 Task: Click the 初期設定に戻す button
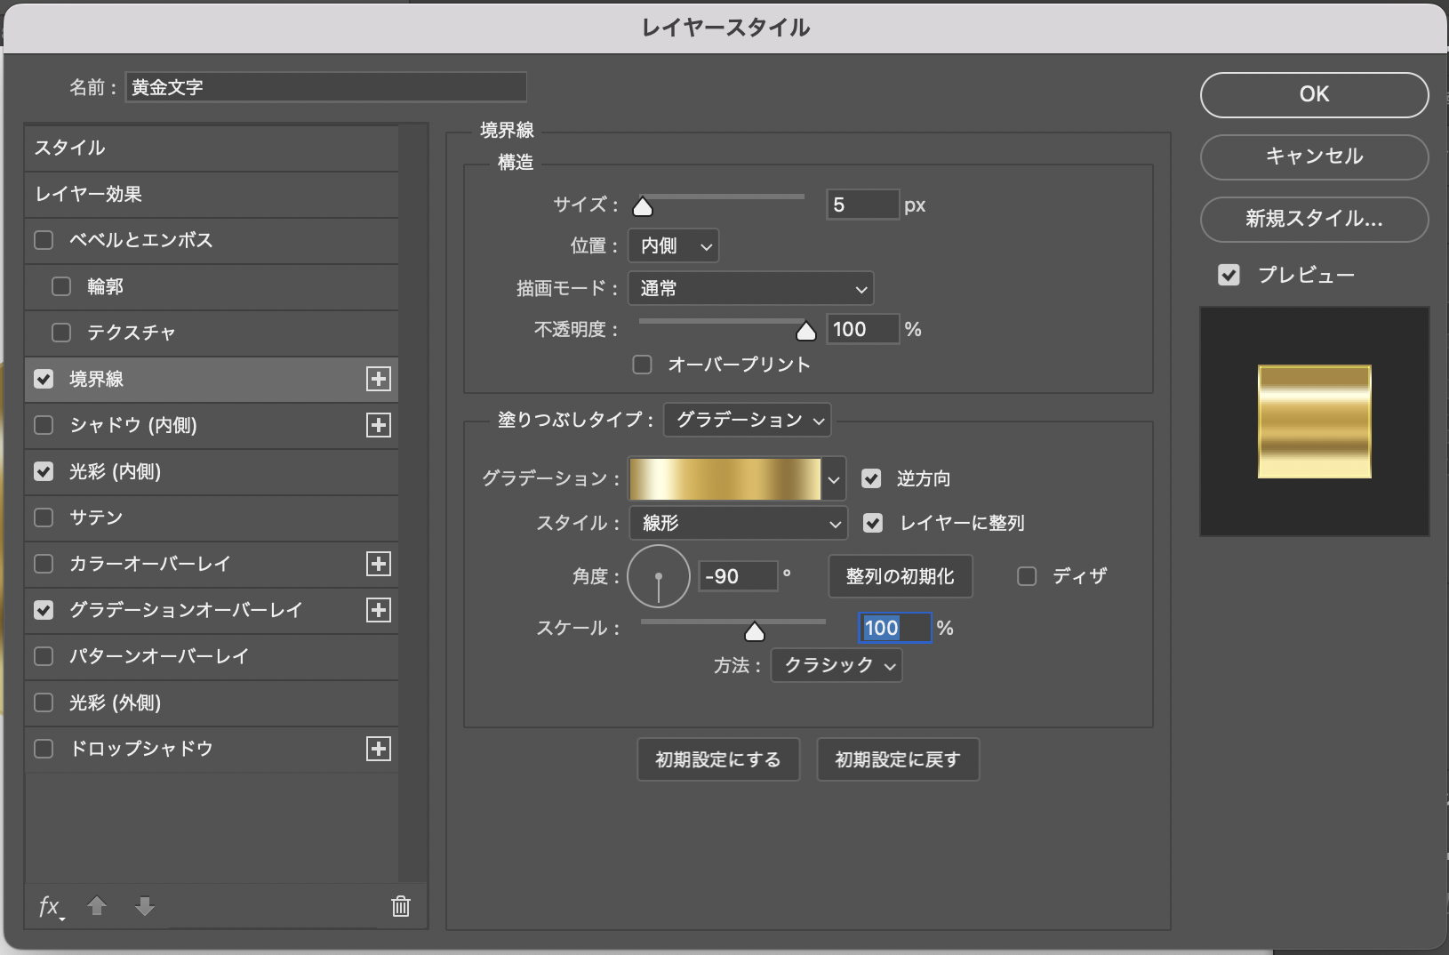tap(898, 759)
